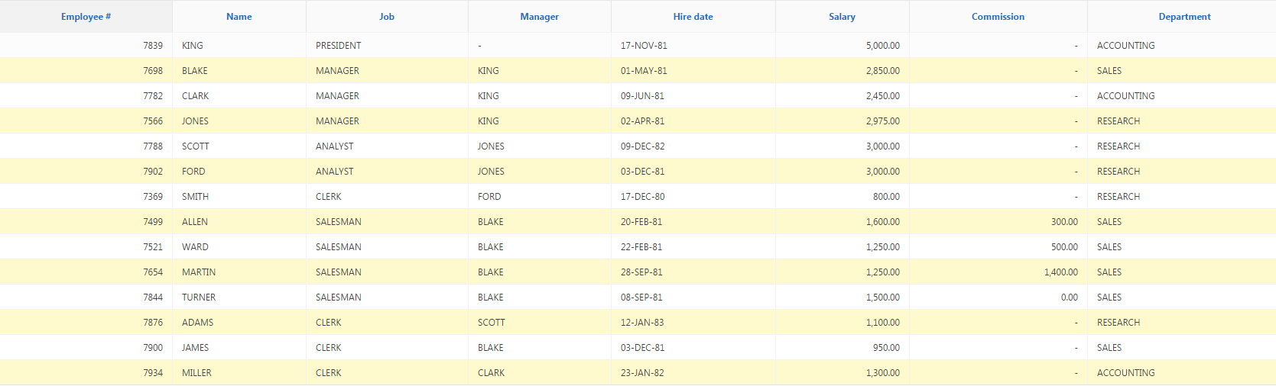Click employee number 7934
Image resolution: width=1276 pixels, height=386 pixels.
click(x=153, y=373)
